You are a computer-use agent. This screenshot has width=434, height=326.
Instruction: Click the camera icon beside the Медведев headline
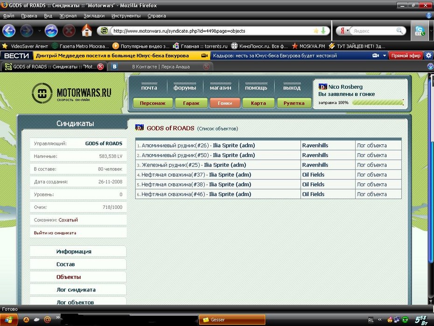tap(204, 56)
